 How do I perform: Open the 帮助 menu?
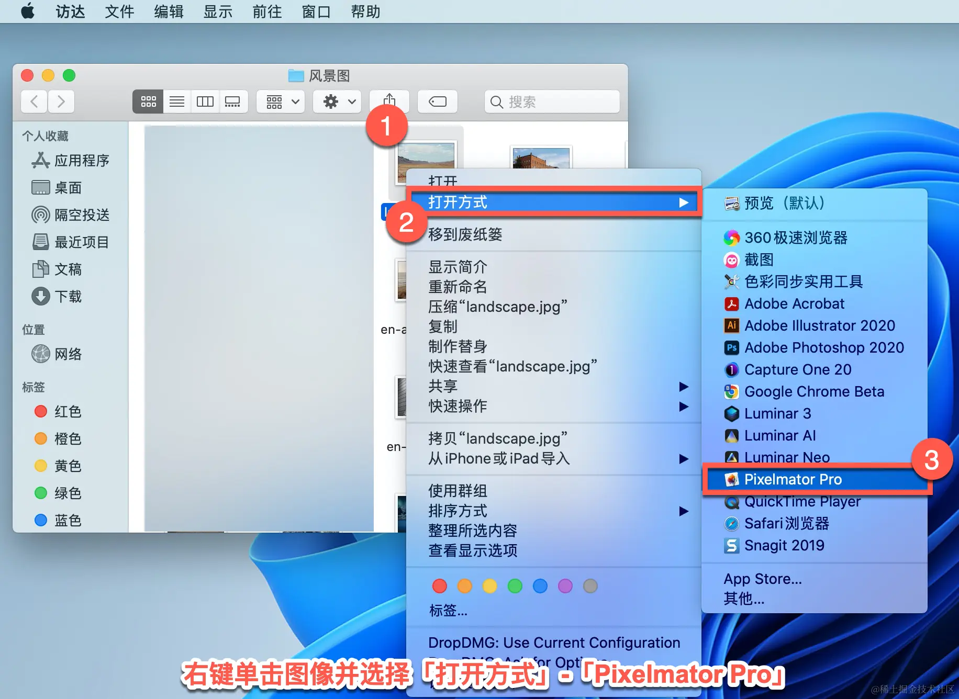pos(365,12)
